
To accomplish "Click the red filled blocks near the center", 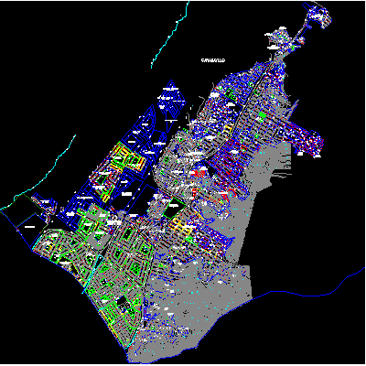I will [198, 173].
